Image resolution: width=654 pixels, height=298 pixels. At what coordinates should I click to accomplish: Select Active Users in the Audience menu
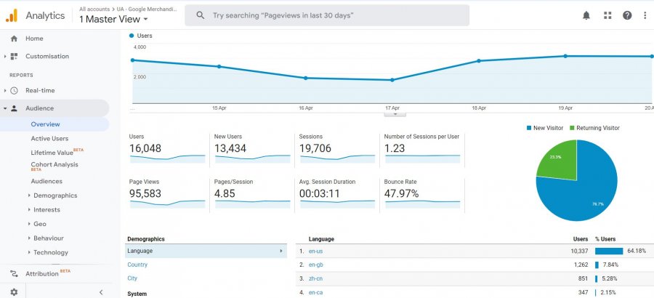click(49, 138)
